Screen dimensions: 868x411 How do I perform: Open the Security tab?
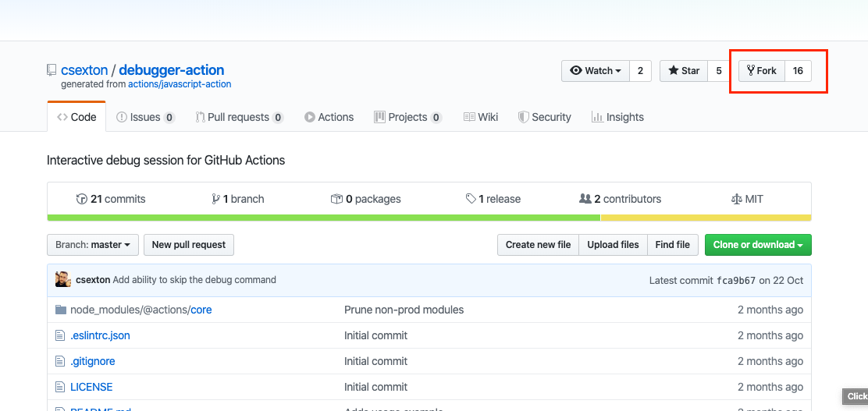544,117
